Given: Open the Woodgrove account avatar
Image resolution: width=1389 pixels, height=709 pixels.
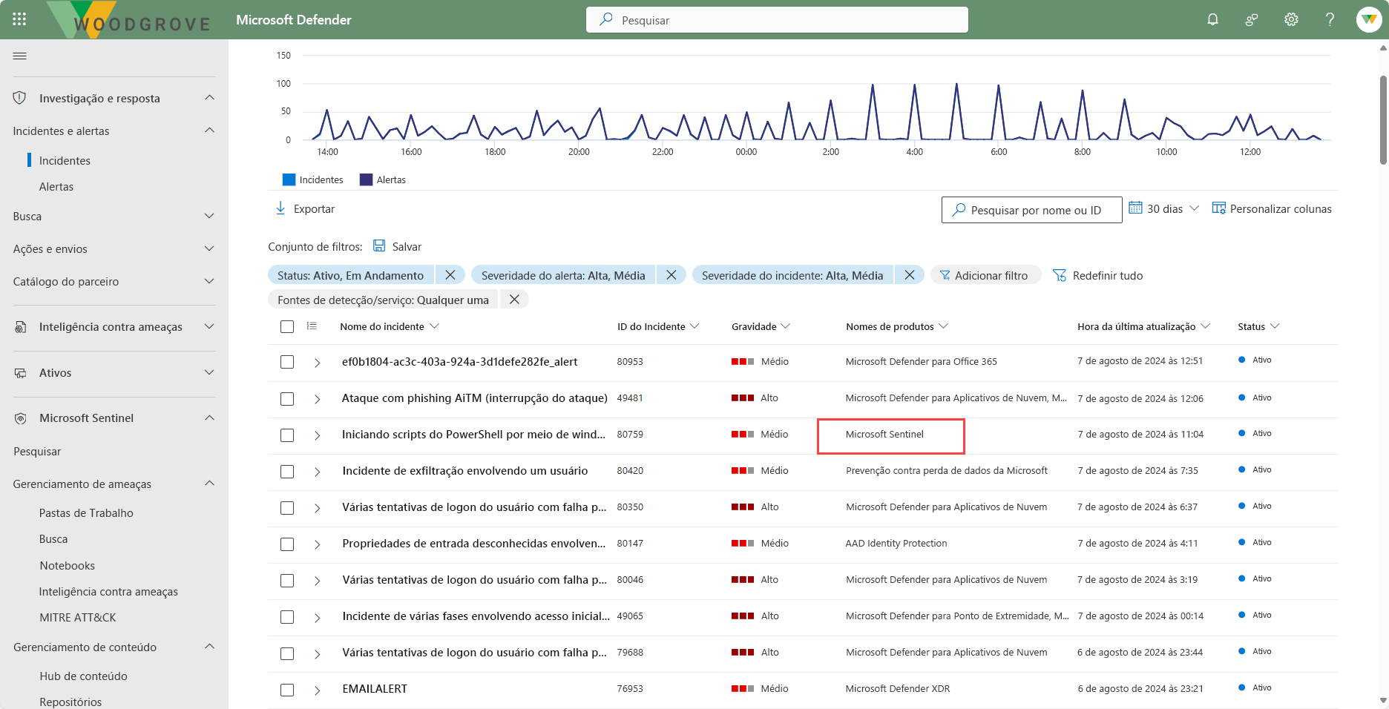Looking at the screenshot, I should point(1368,19).
